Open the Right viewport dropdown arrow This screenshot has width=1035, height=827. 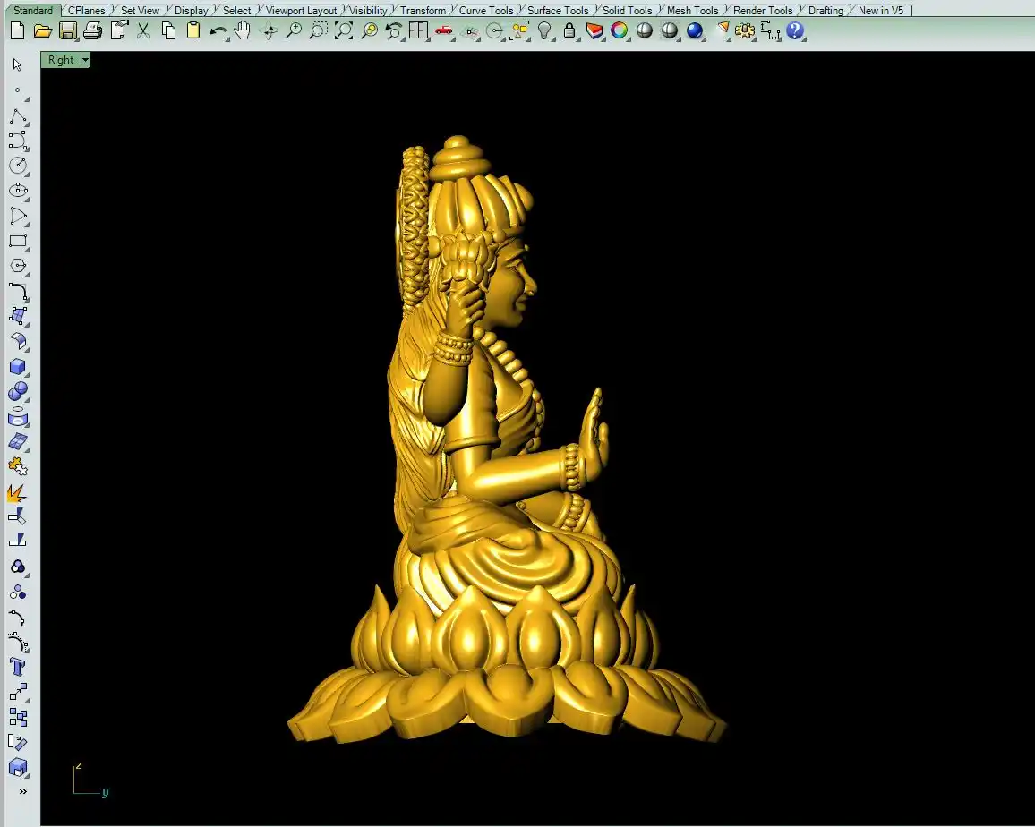tap(85, 60)
